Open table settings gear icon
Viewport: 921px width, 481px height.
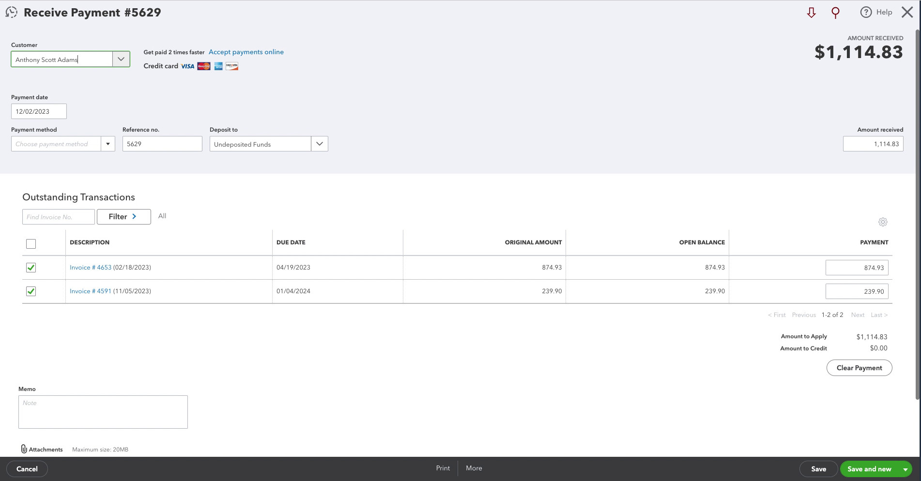883,222
